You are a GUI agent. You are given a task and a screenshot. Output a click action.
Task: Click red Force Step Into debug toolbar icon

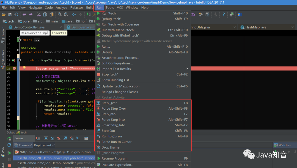click(x=59, y=139)
